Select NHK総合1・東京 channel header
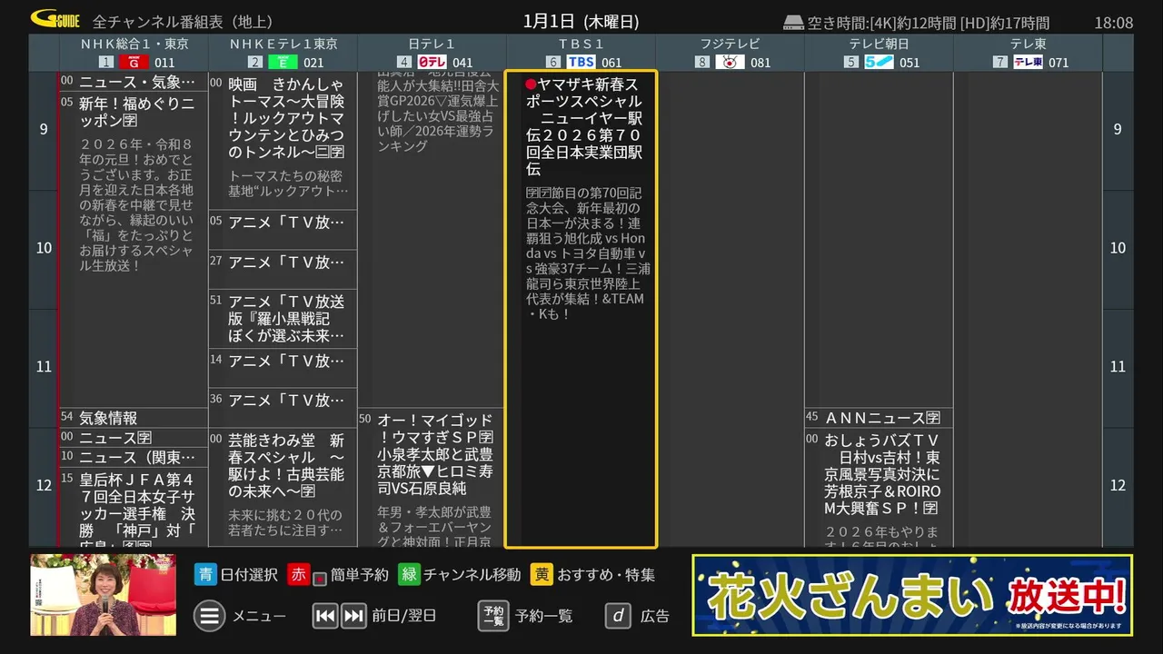 coord(134,54)
